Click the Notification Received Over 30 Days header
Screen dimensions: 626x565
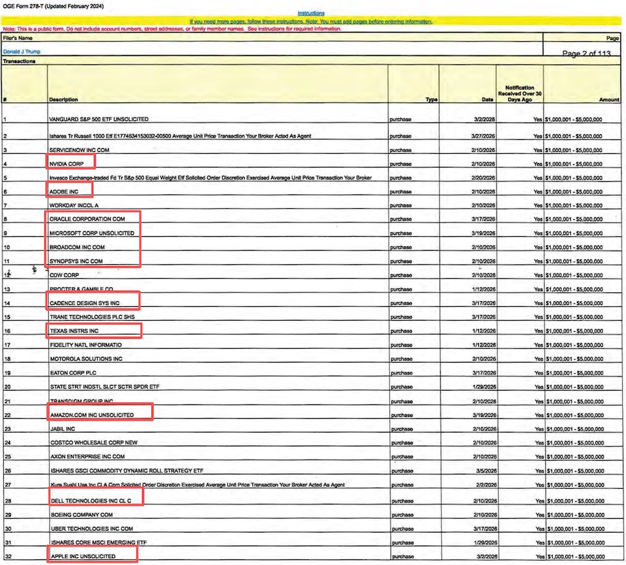click(520, 93)
